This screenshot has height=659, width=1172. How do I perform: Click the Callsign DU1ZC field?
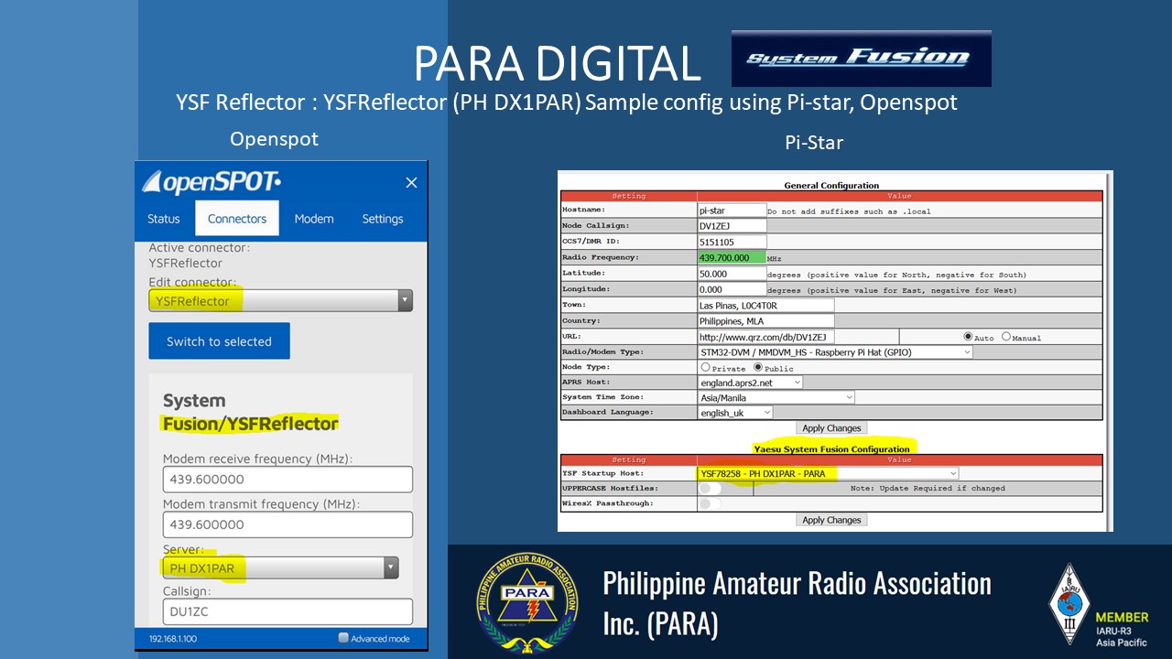coord(288,611)
